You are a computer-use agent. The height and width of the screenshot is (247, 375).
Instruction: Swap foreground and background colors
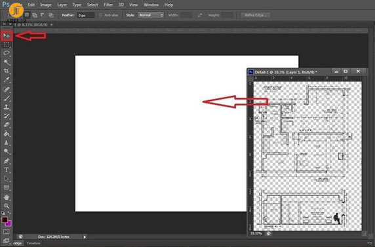pos(9,213)
